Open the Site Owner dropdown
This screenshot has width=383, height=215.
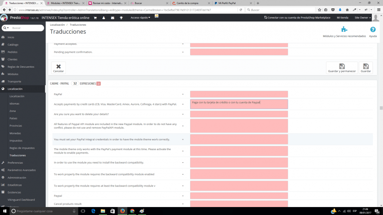362,18
